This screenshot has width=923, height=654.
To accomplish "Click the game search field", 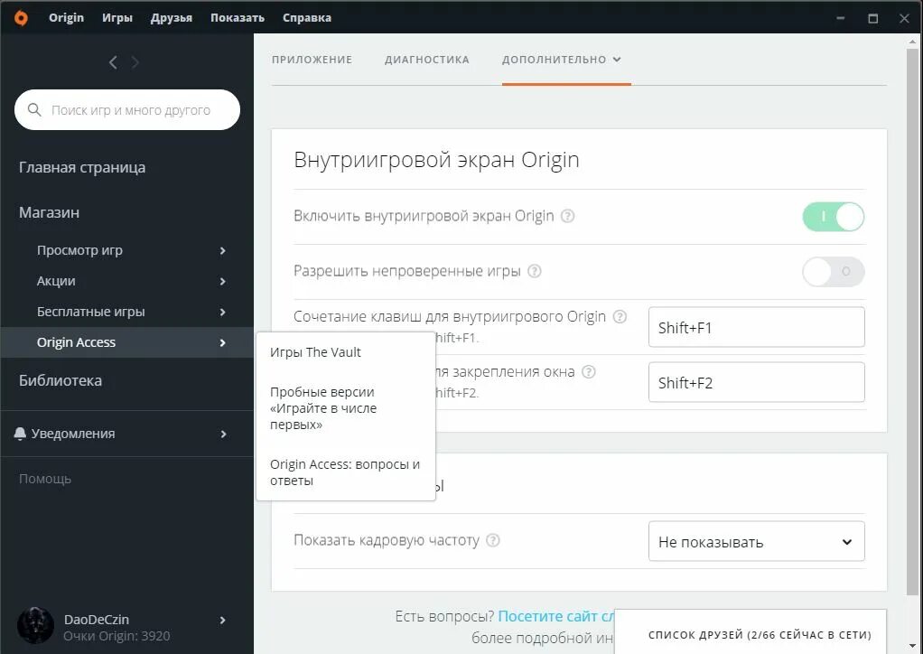I will point(127,110).
